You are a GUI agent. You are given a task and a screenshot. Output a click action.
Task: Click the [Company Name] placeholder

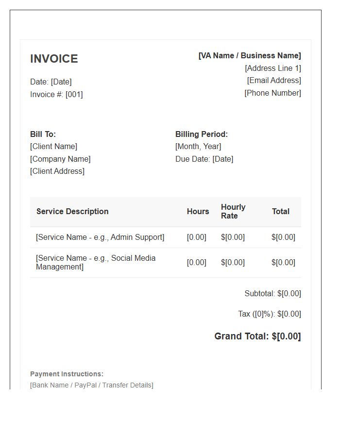(x=61, y=159)
